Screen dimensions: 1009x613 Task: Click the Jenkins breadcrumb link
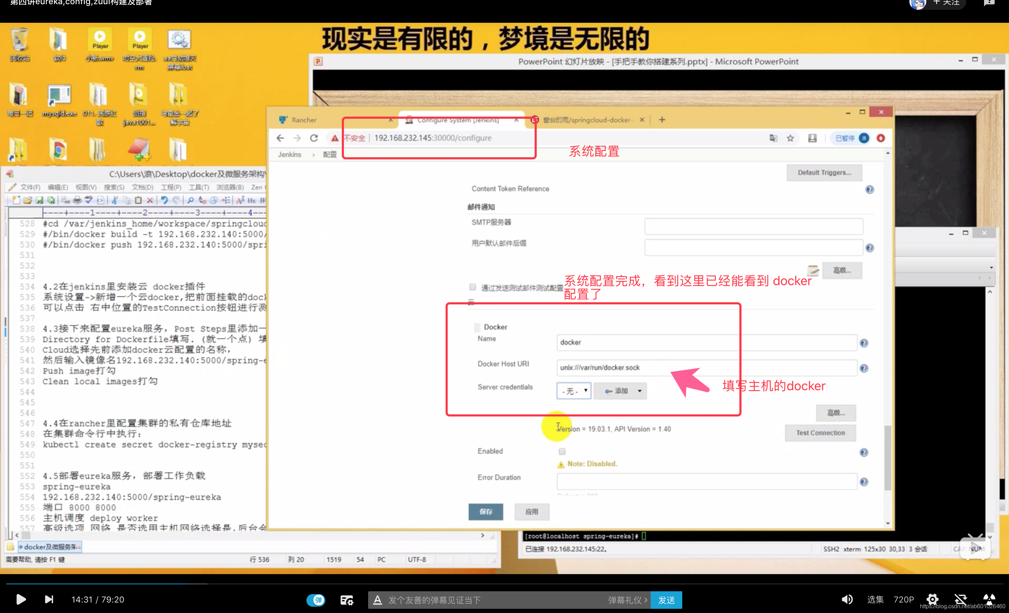[290, 155]
